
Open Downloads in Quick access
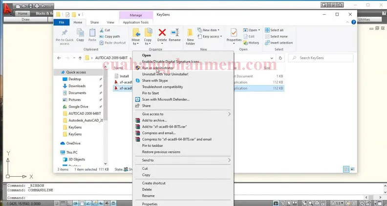tap(77, 86)
